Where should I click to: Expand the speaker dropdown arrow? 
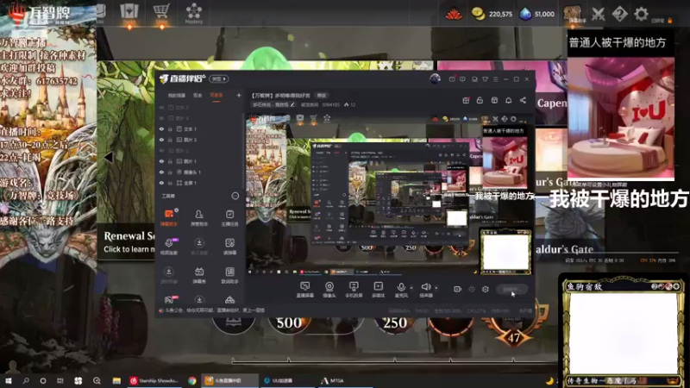436,288
